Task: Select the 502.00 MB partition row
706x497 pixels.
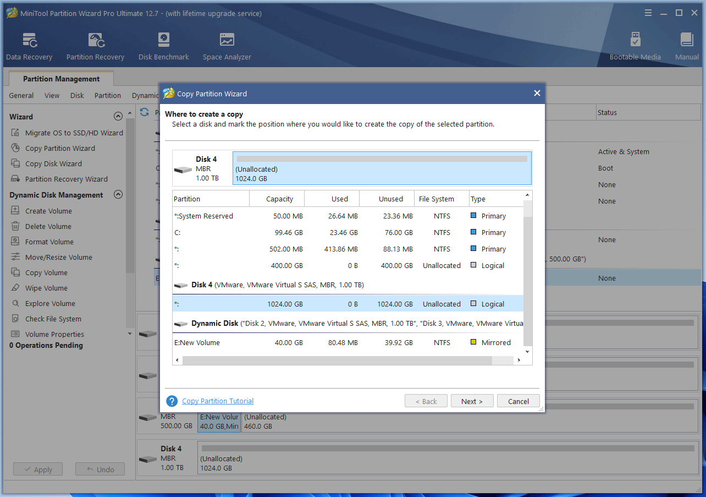Action: 348,249
